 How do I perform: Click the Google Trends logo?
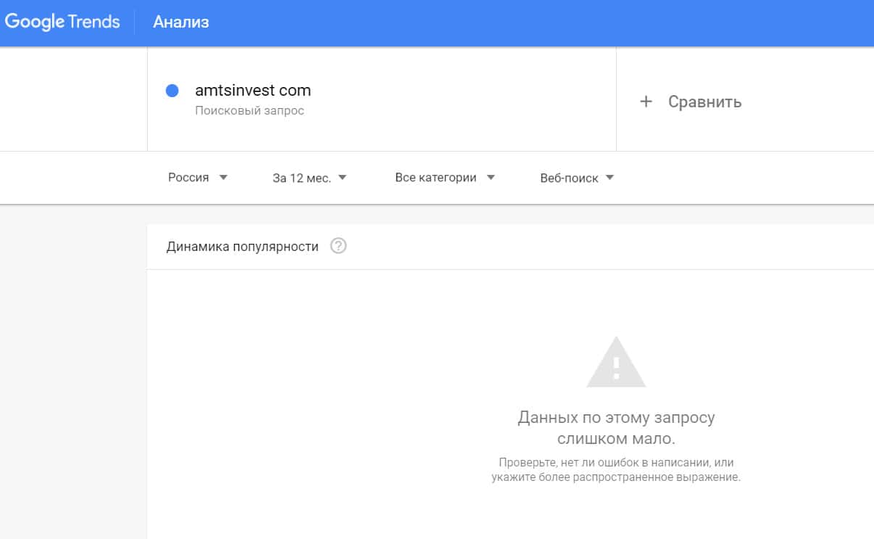coord(62,22)
